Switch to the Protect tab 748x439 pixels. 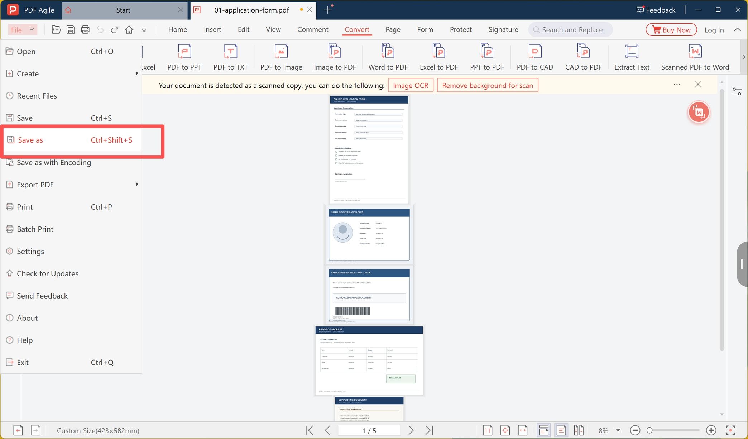coord(461,30)
